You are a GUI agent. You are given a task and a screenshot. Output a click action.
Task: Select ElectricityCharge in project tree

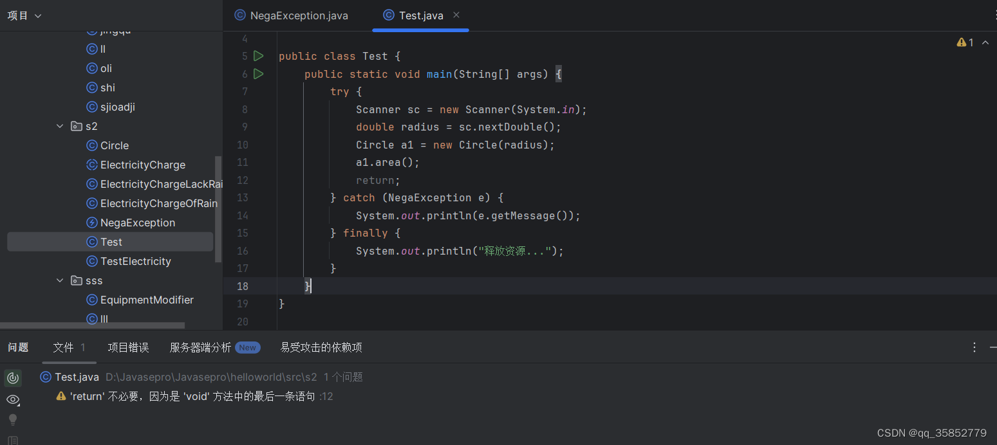pos(143,165)
